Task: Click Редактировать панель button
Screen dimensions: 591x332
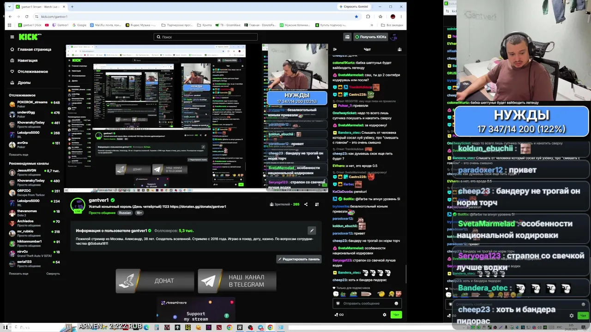Action: (x=299, y=259)
